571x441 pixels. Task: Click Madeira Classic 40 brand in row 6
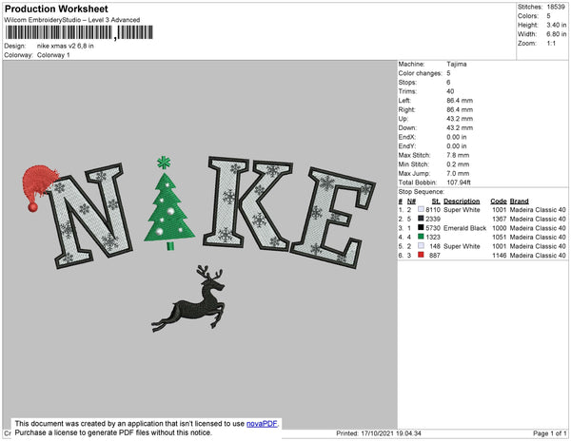tap(538, 256)
